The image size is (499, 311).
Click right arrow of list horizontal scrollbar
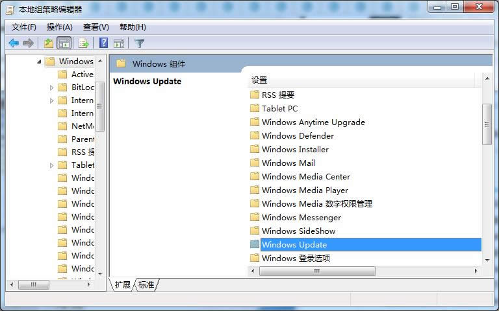[476, 271]
